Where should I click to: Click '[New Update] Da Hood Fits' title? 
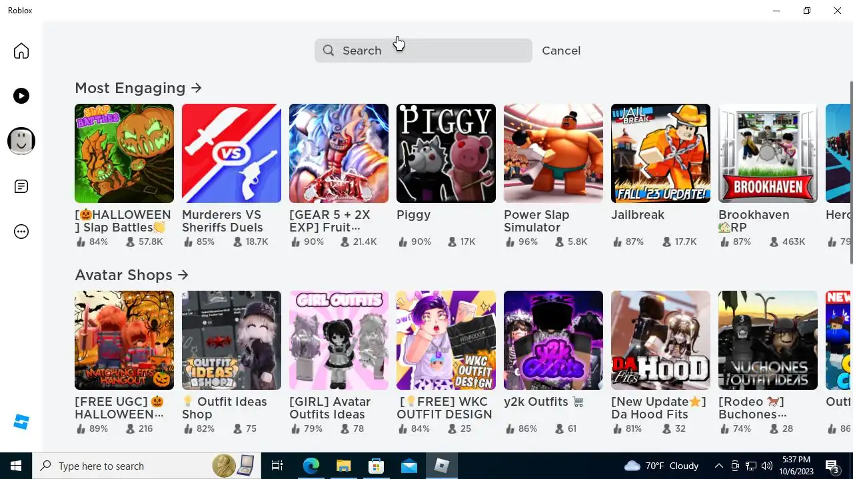(x=658, y=408)
